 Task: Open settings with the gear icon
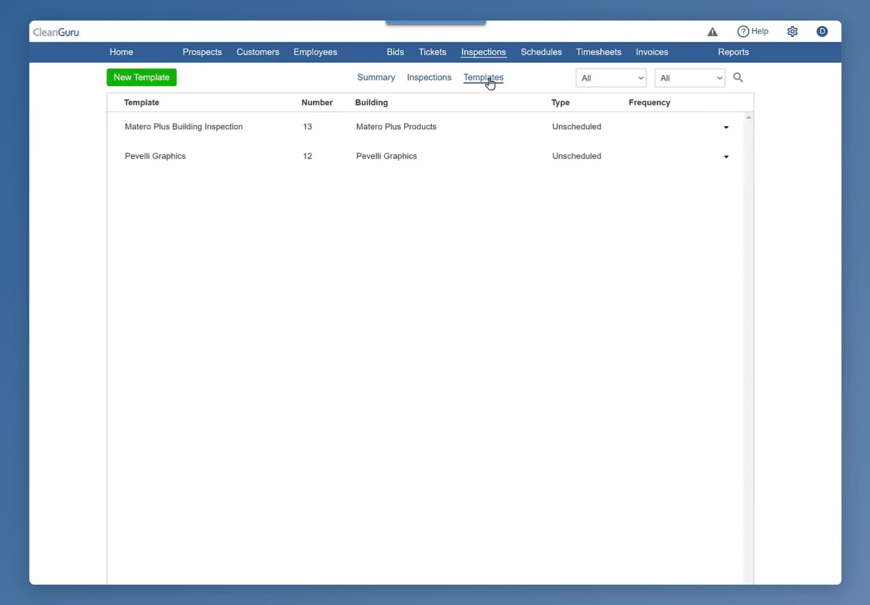point(792,31)
